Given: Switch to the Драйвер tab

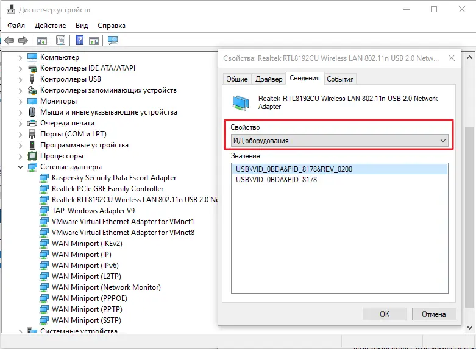Looking at the screenshot, I should coord(269,79).
